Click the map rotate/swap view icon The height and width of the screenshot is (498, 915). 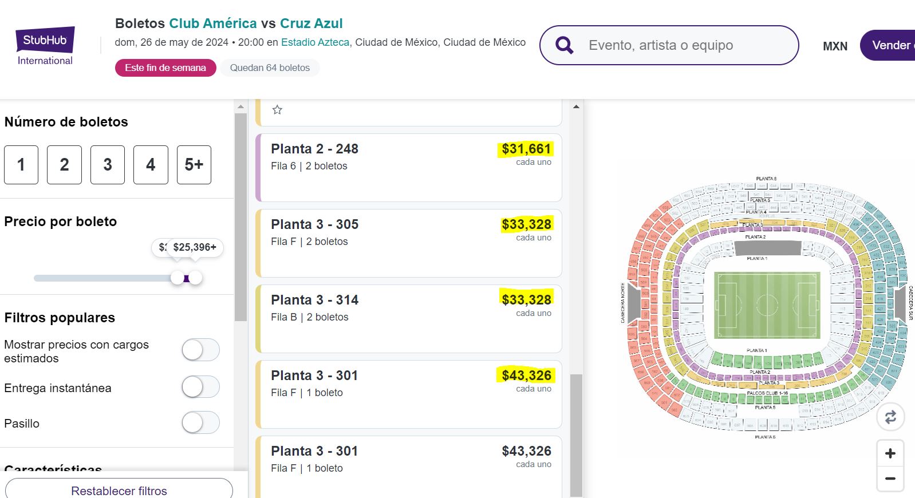click(x=890, y=417)
